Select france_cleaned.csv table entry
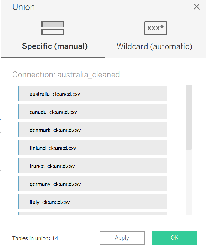This screenshot has height=245, width=206. coord(93,166)
